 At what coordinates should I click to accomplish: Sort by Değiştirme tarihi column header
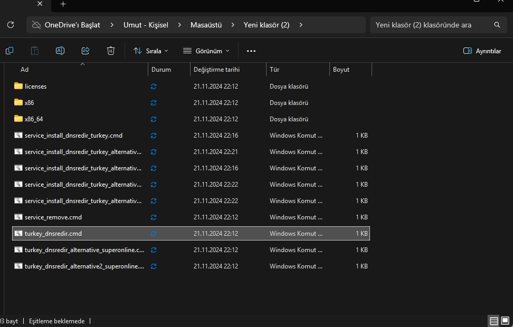click(x=216, y=70)
